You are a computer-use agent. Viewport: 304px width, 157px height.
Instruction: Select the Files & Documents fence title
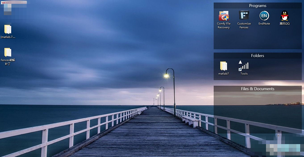258,89
